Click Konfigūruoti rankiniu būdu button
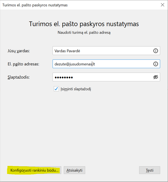 34,170
